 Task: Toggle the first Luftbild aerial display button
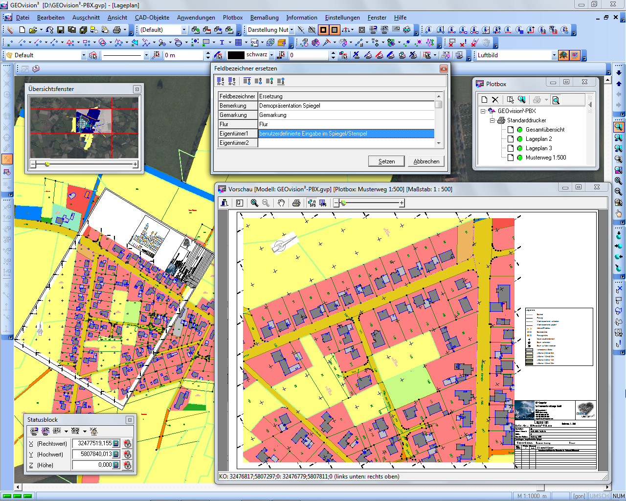click(563, 55)
